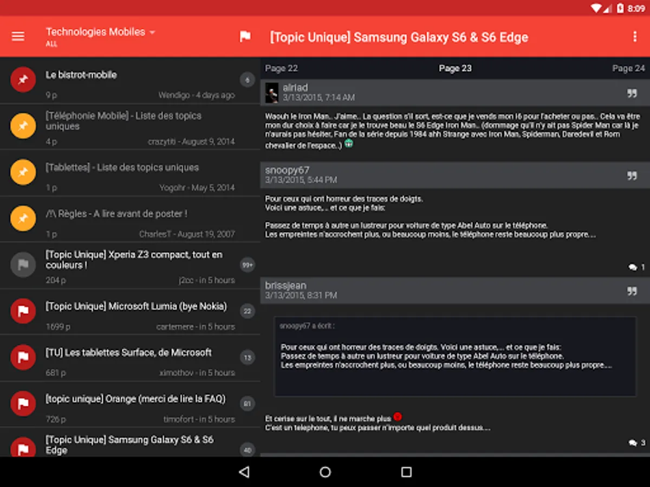Quote alriad's post with the quote icon
Viewport: 650px width, 487px height.
point(632,93)
